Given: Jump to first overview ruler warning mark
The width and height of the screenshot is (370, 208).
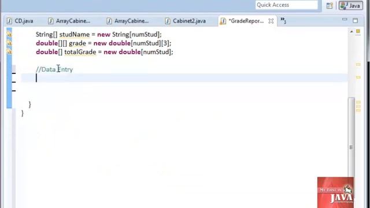Looking at the screenshot, I should 358,64.
